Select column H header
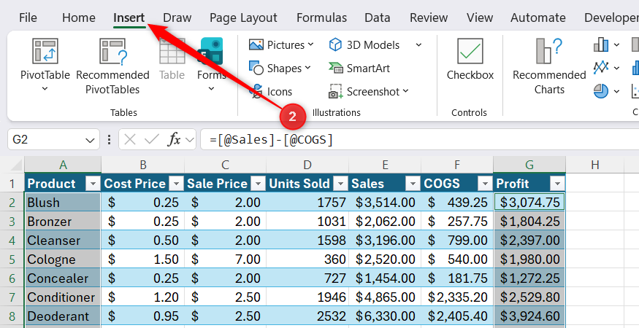639x328 pixels. point(594,165)
